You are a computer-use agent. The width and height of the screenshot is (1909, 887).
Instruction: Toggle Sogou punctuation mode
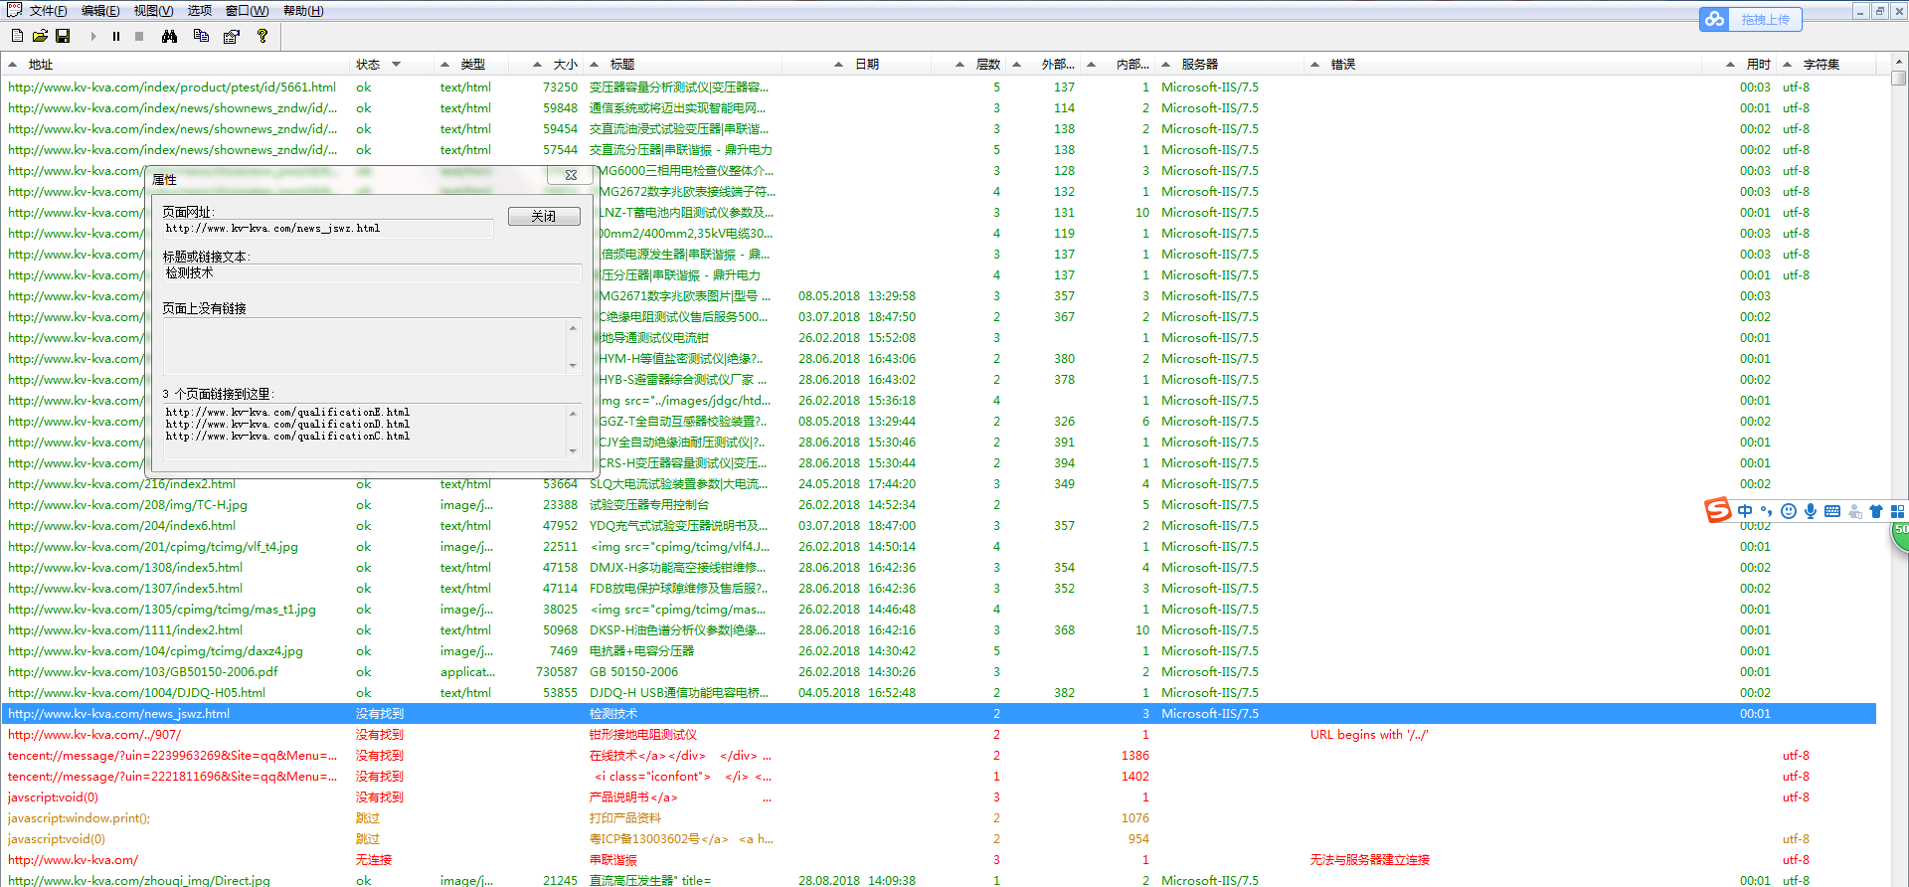click(1766, 511)
